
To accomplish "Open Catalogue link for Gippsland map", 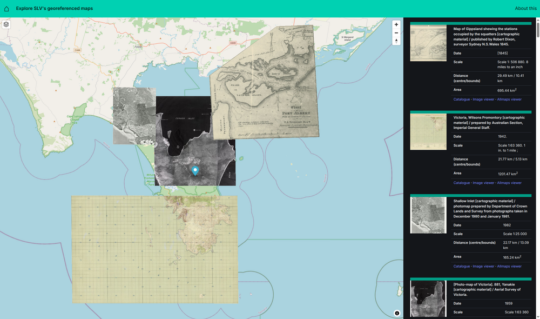I will click(x=462, y=99).
